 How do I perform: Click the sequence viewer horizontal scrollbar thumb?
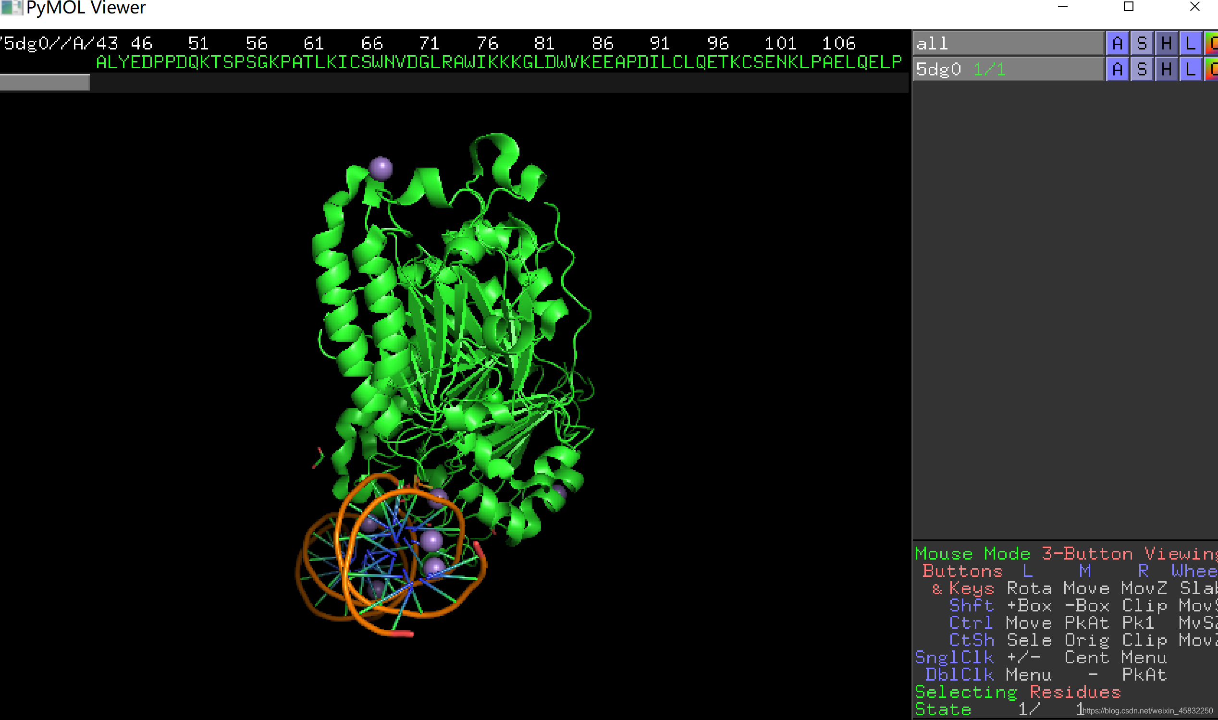[45, 83]
